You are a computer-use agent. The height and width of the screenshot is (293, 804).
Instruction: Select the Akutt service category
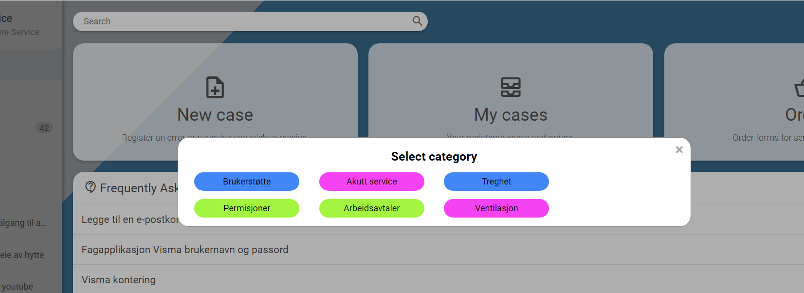tap(372, 182)
